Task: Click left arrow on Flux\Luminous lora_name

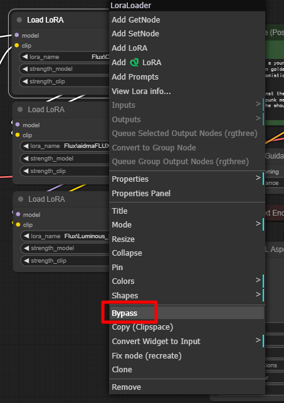Action: coord(26,236)
